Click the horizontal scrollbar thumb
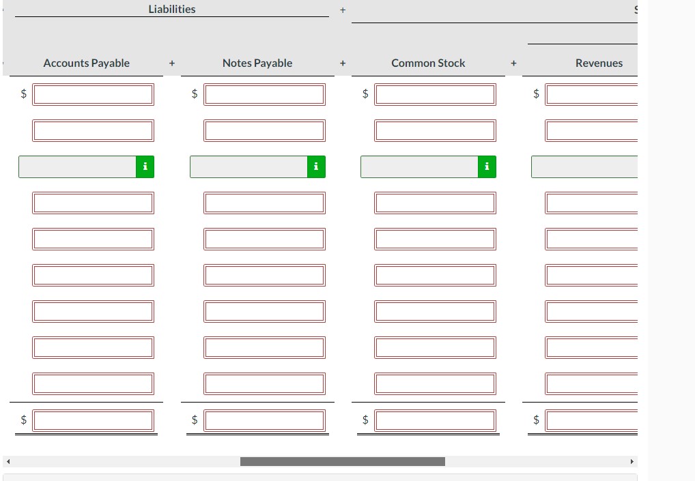Image resolution: width=695 pixels, height=481 pixels. tap(343, 461)
